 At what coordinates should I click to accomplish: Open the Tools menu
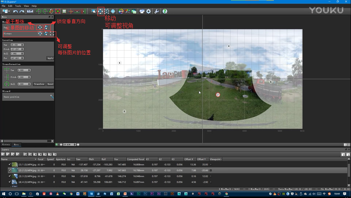(x=18, y=6)
